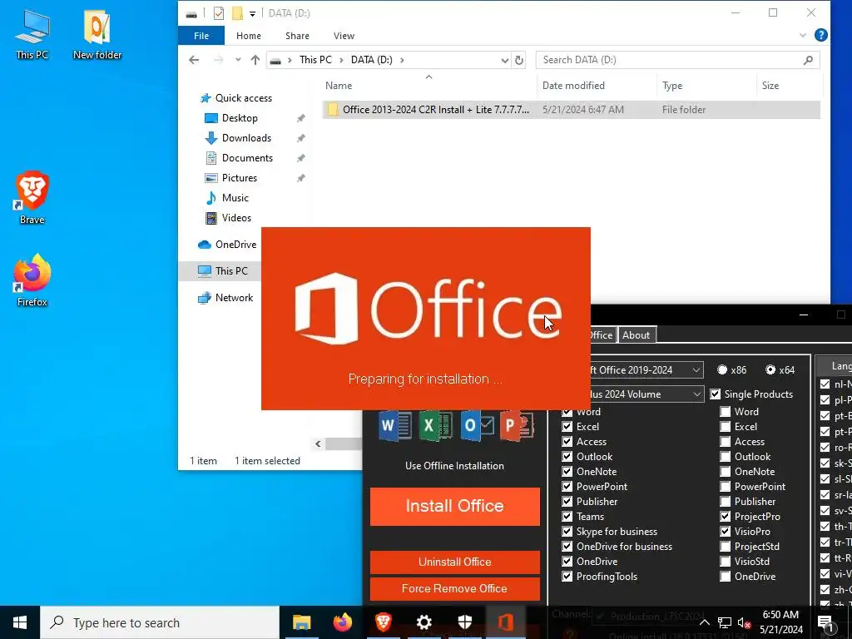This screenshot has height=639, width=852.
Task: Switch to the Home ribbon tab
Action: (248, 35)
